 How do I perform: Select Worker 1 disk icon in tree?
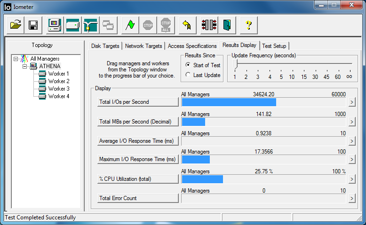tap(42, 74)
